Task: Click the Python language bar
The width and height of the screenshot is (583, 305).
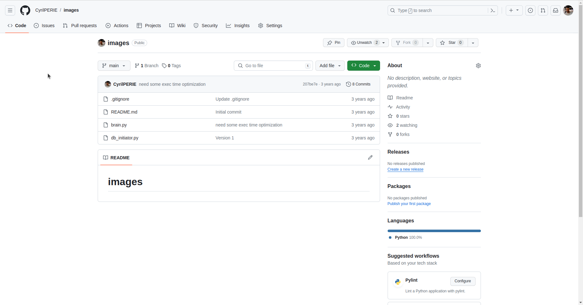Action: (x=434, y=231)
